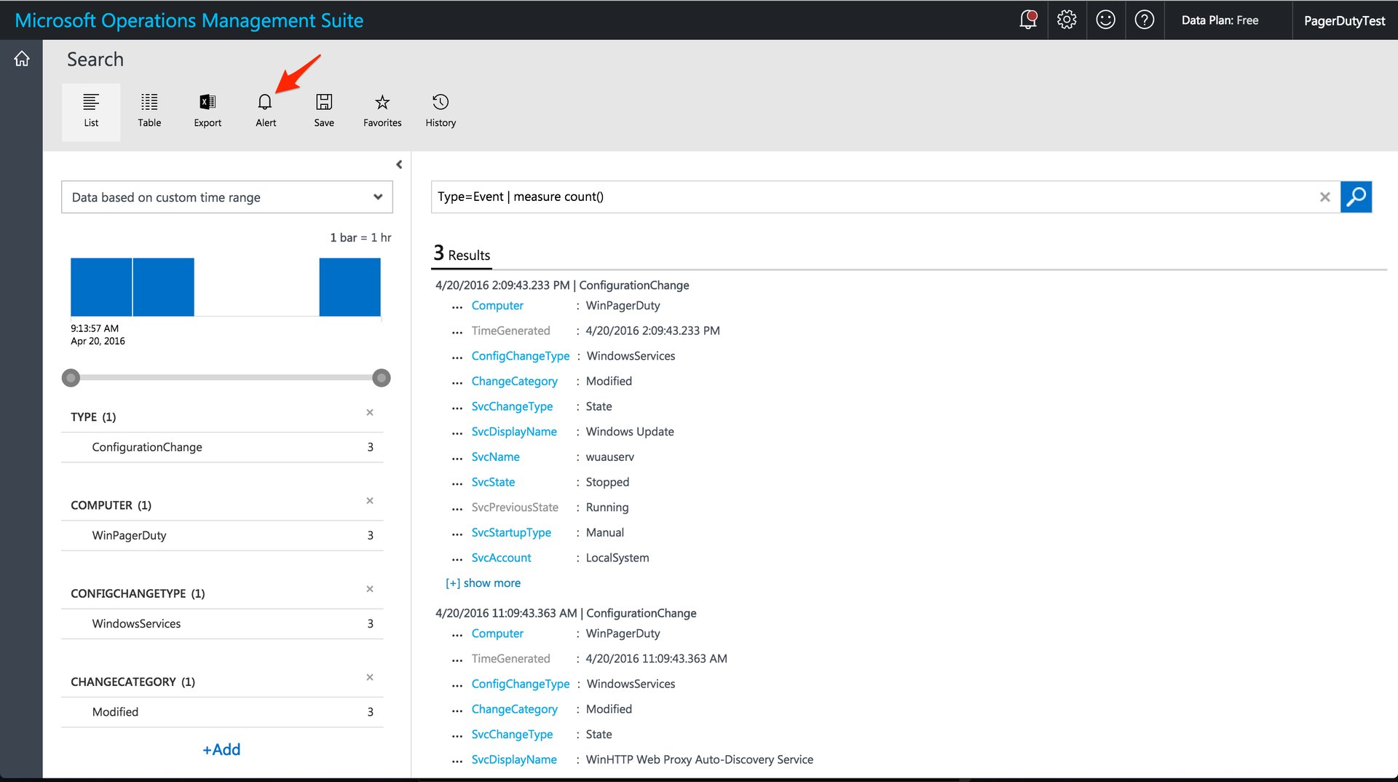The height and width of the screenshot is (782, 1398).
Task: Remove the TYPE filter facet
Action: [370, 413]
